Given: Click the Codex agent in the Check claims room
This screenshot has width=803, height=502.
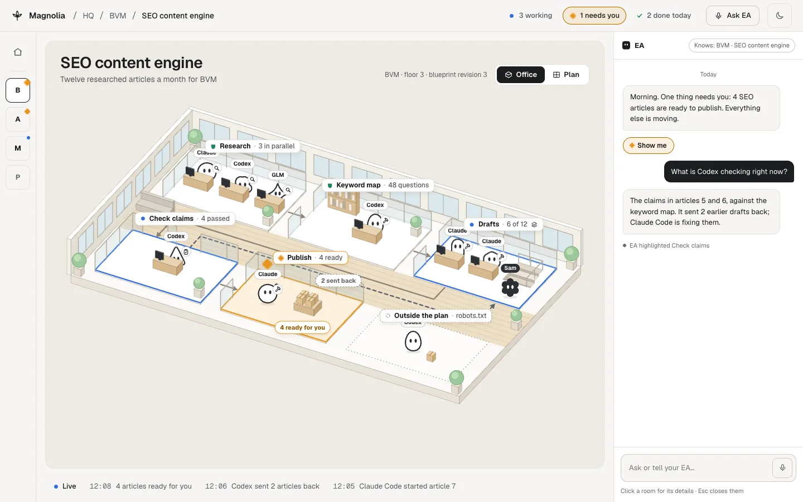Looking at the screenshot, I should click(177, 255).
